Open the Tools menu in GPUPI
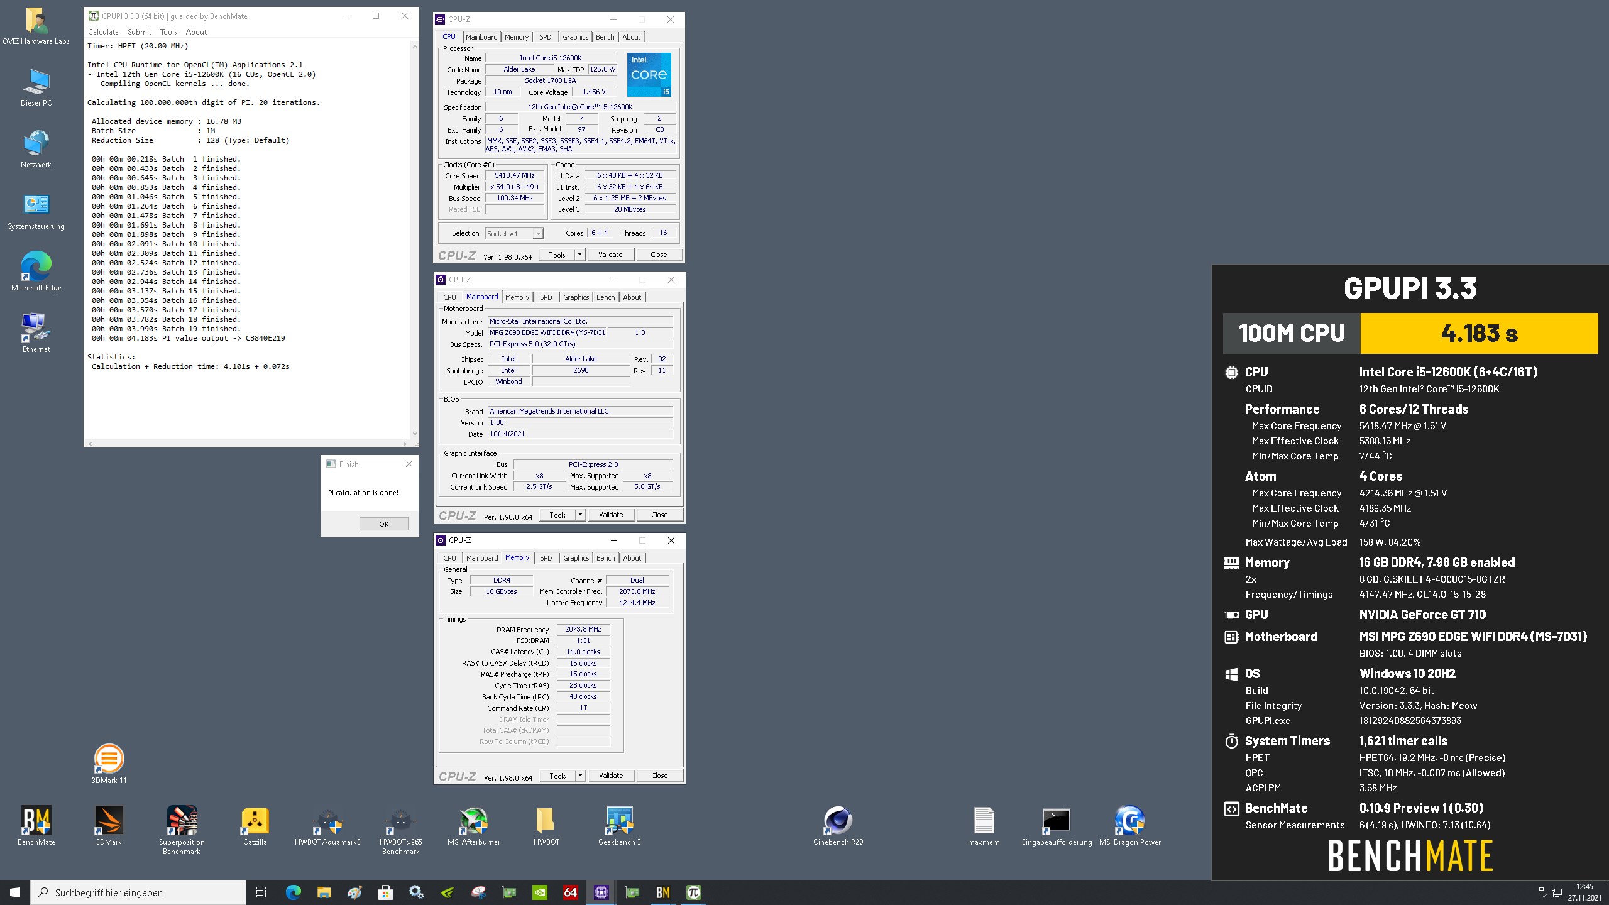This screenshot has height=905, width=1609. (x=168, y=32)
